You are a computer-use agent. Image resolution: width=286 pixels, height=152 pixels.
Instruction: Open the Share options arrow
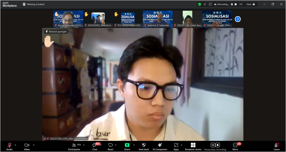click(x=134, y=145)
